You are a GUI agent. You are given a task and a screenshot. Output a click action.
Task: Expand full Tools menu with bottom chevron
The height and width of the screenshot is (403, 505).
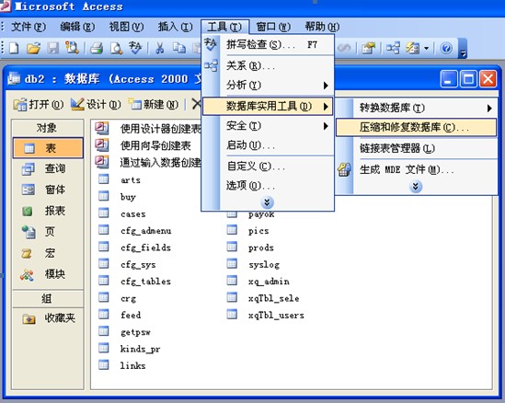[x=268, y=202]
